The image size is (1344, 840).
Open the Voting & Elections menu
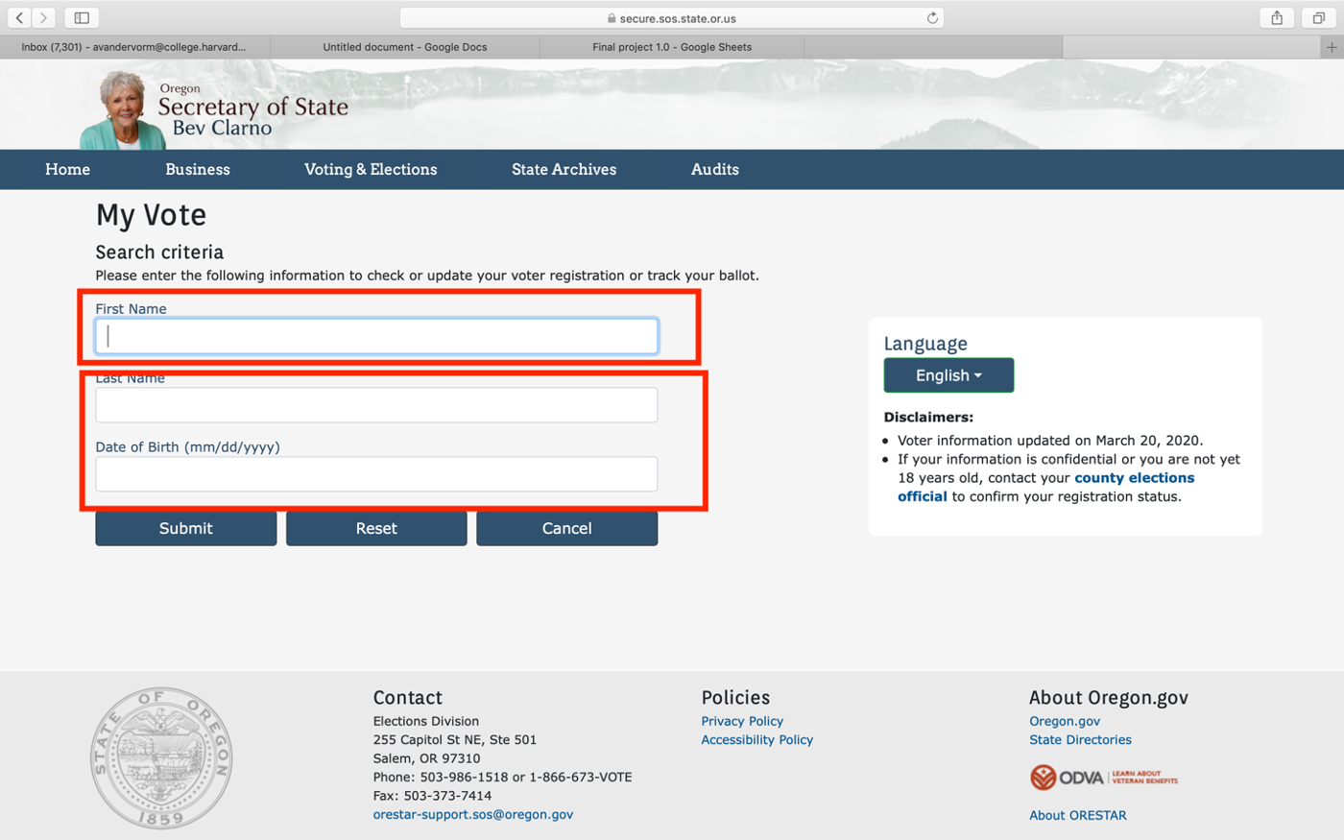pos(371,169)
